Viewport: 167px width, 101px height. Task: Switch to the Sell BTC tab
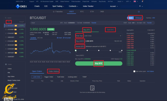[111, 30]
